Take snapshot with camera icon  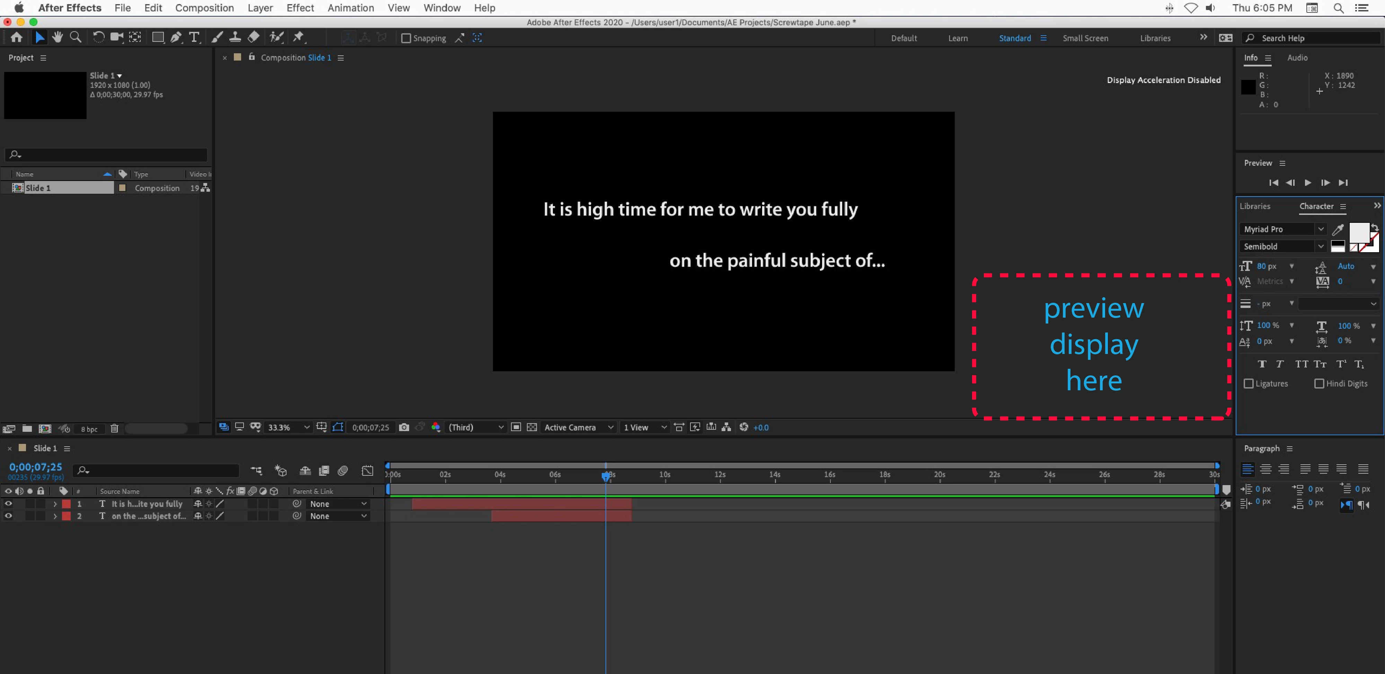pos(404,428)
